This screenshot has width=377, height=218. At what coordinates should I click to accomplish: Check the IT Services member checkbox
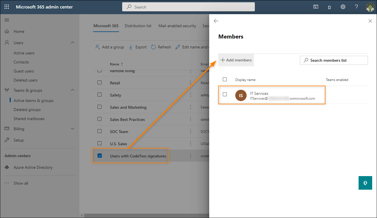click(x=225, y=94)
